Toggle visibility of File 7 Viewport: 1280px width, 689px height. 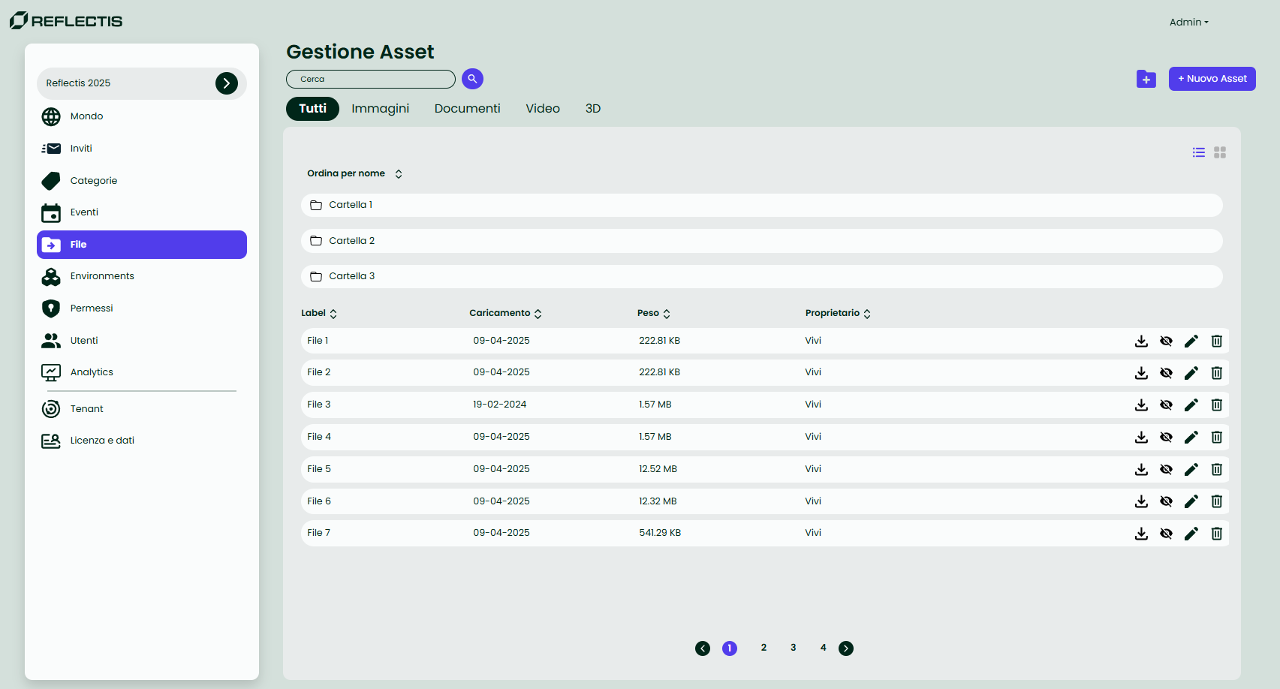pos(1166,534)
